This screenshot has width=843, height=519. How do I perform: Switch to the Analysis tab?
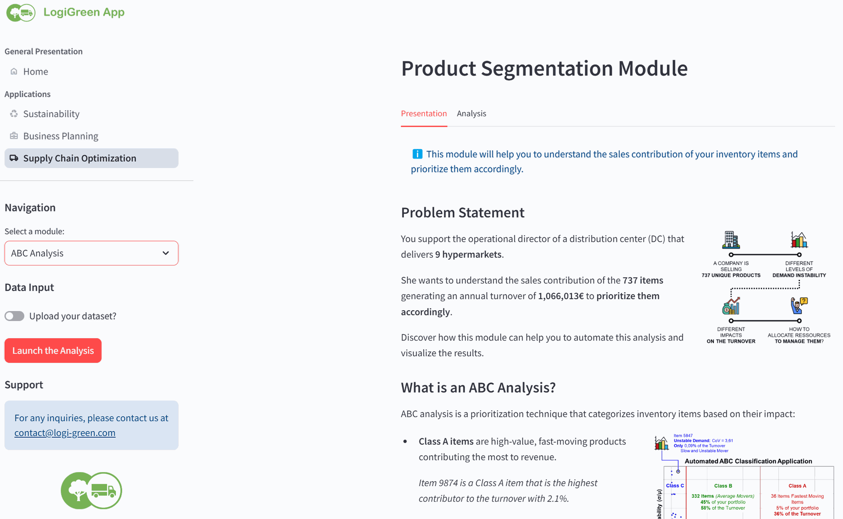[x=471, y=114]
